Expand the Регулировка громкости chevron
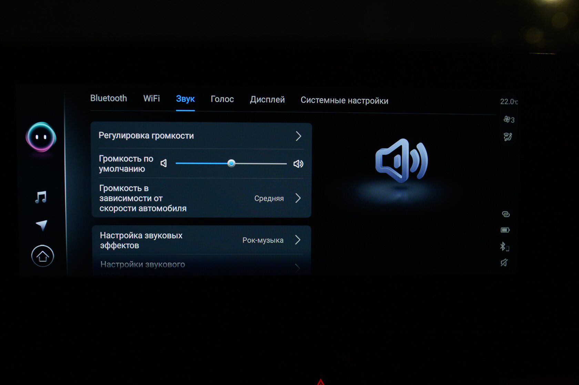The image size is (579, 385). [298, 136]
